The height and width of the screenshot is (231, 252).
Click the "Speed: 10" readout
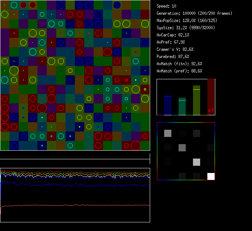pos(167,6)
